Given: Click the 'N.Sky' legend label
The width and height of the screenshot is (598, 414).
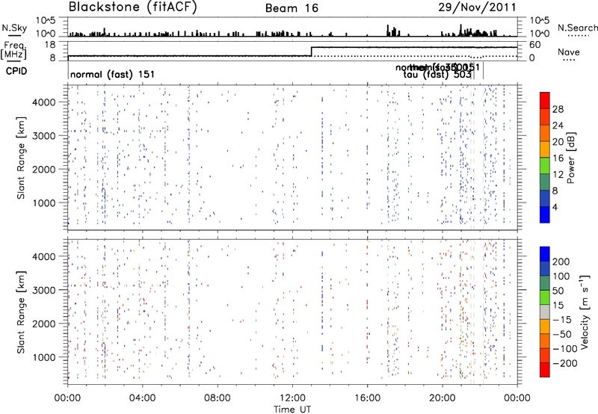Looking at the screenshot, I should [x=14, y=28].
